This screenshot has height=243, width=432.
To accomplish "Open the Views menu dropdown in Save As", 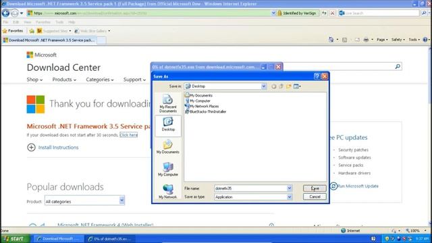I will pyautogui.click(x=297, y=86).
